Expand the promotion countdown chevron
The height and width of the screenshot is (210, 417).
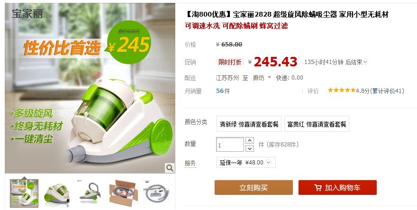[x=365, y=62]
